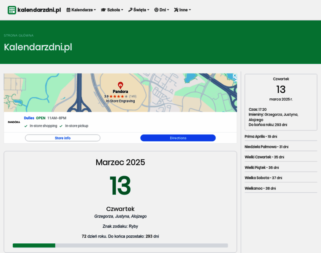Viewport: 321px width, 253px height.
Task: Click the green year progress bar
Action: 34,245
